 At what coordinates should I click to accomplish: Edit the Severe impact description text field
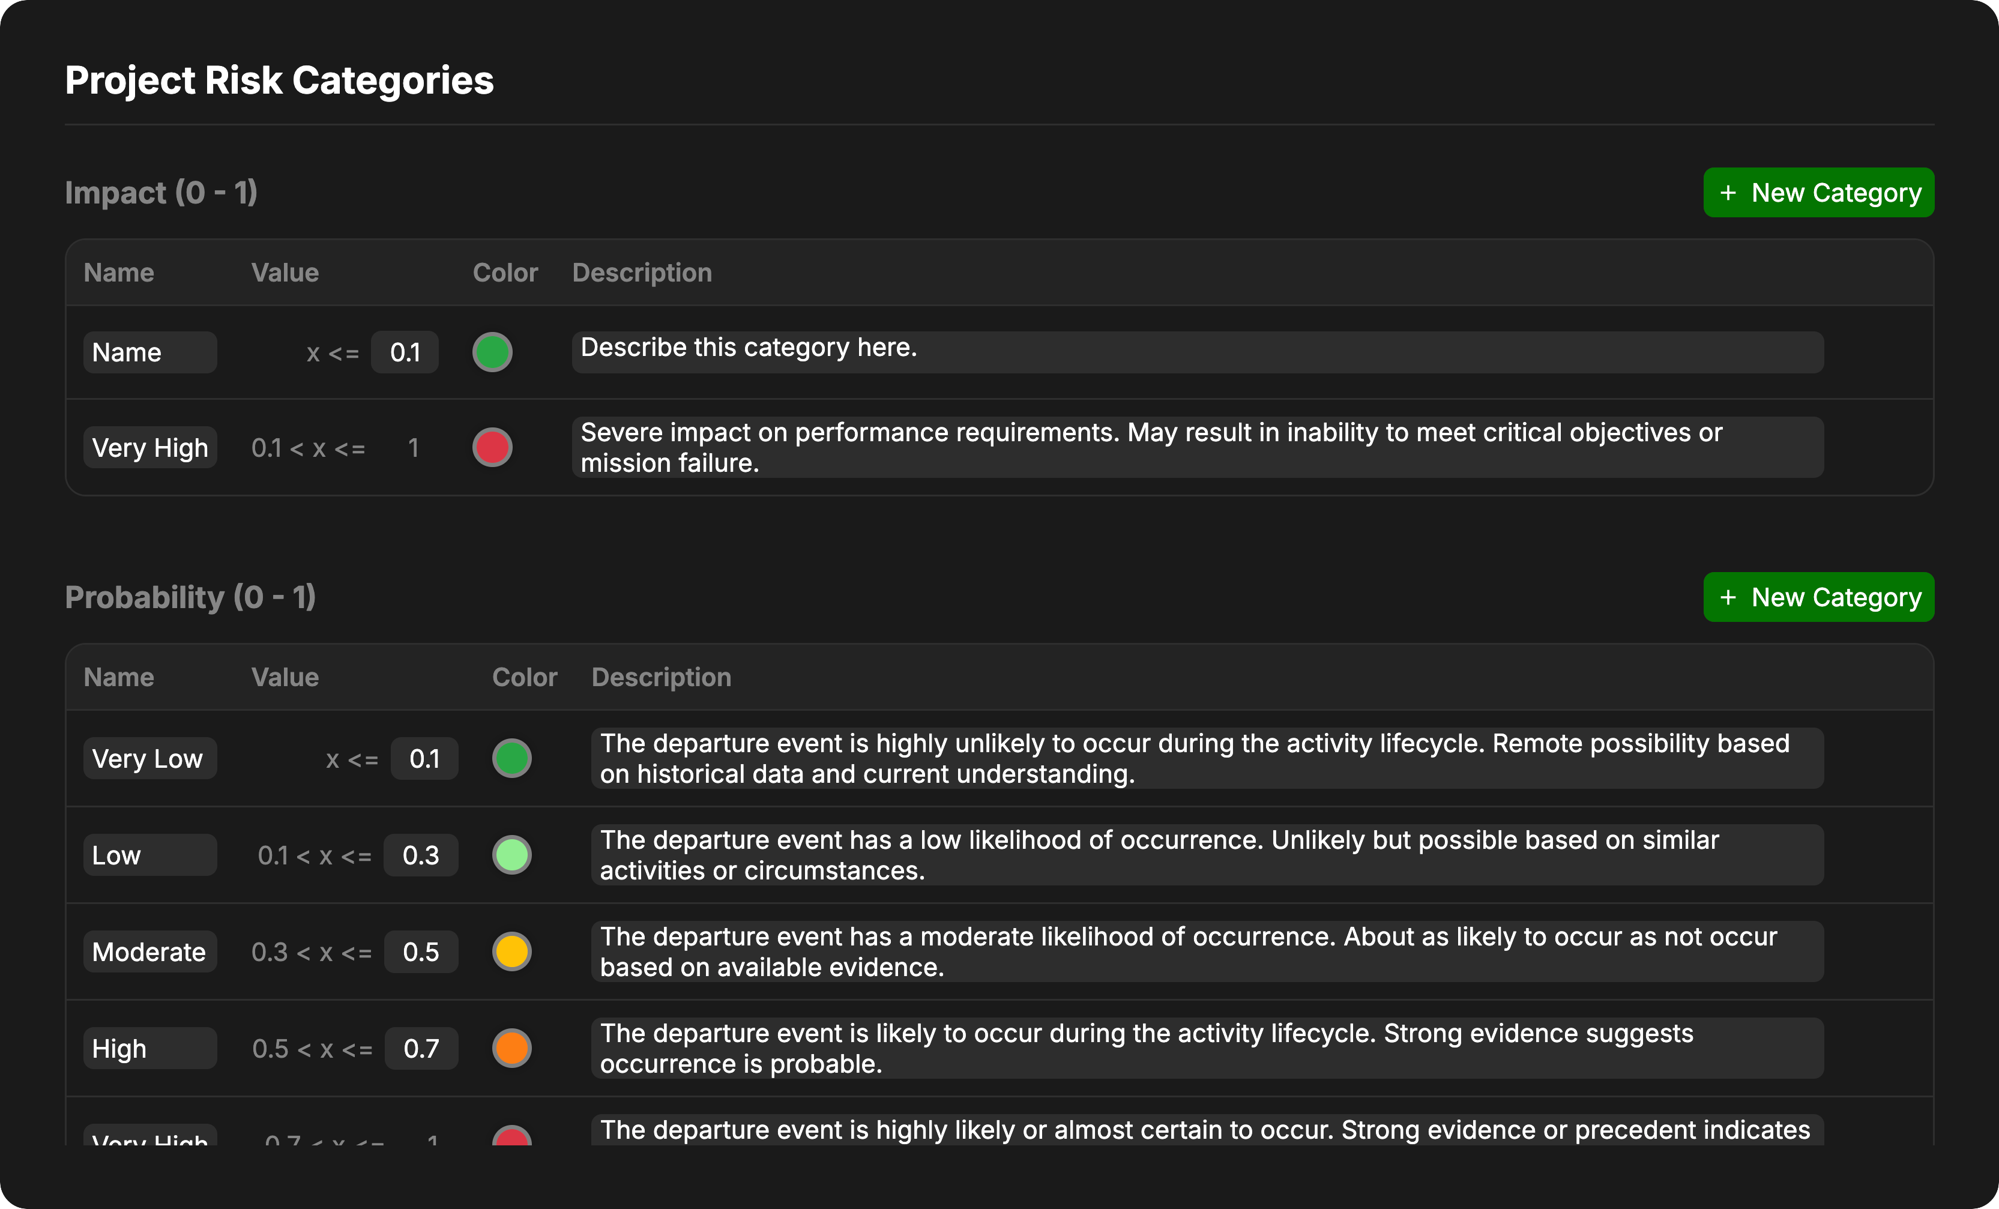(1198, 447)
